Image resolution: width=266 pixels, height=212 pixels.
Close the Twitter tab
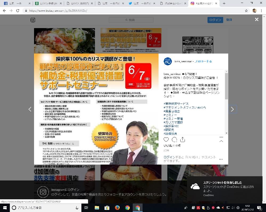155,3
